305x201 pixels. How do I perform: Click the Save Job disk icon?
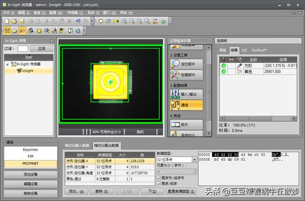click(22, 21)
